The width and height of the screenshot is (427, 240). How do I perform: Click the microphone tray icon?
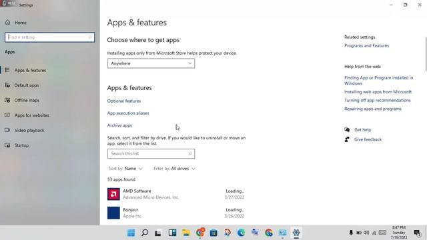pos(351,233)
